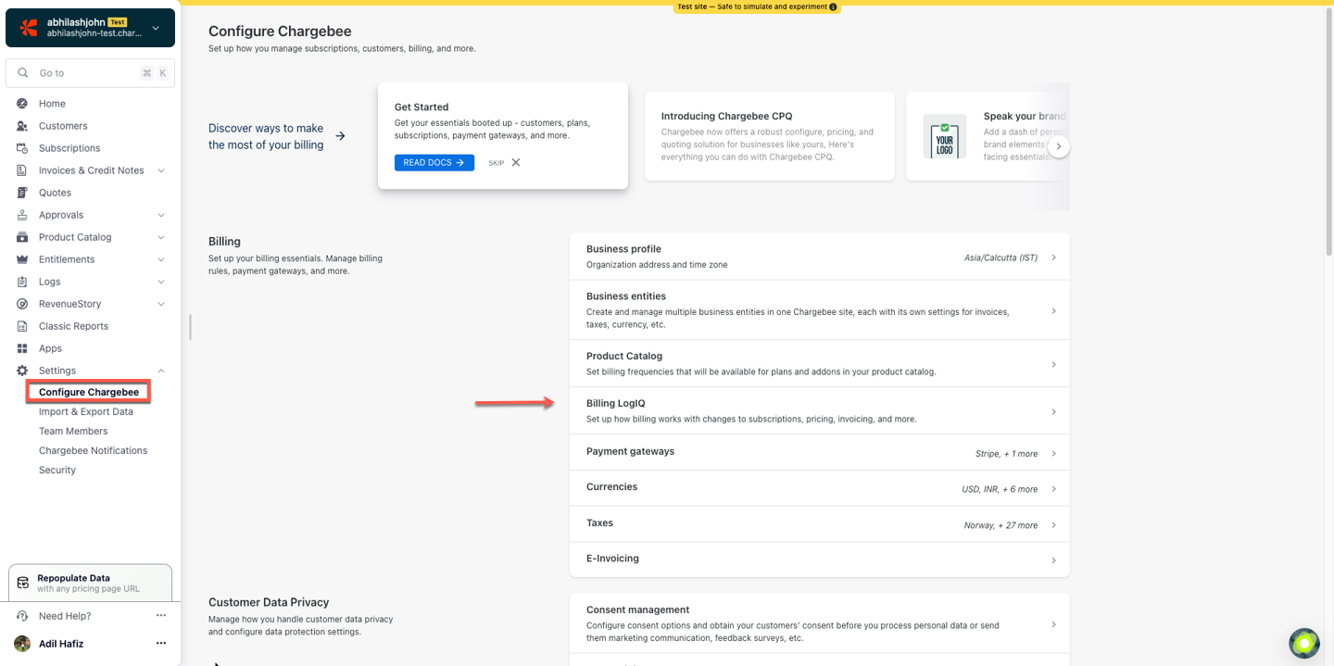Click the test site info icon

tap(834, 6)
